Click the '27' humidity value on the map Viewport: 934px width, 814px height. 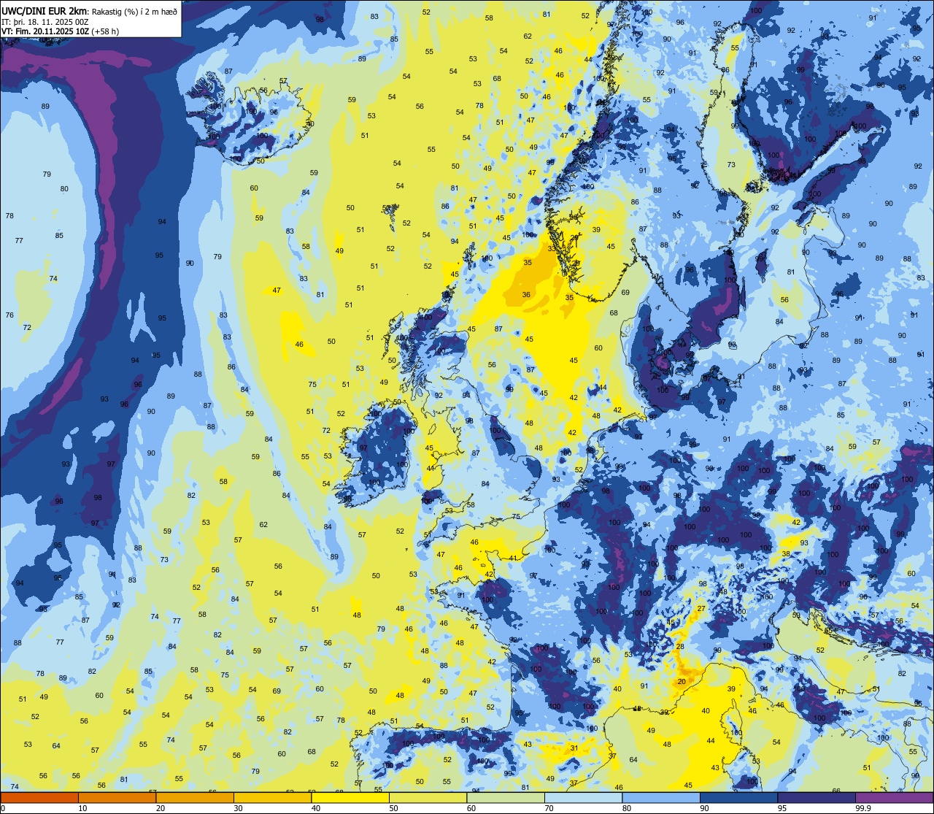tap(701, 608)
